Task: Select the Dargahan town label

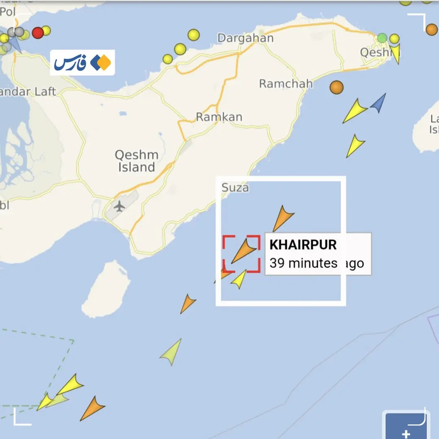Action: click(246, 38)
